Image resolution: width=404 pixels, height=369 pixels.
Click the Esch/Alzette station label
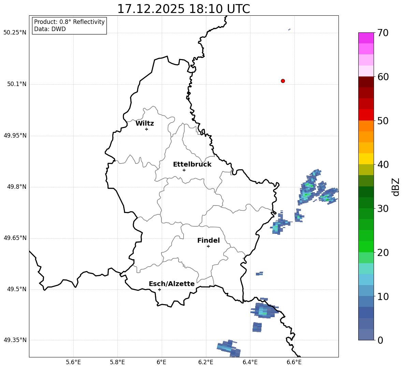coord(172,284)
